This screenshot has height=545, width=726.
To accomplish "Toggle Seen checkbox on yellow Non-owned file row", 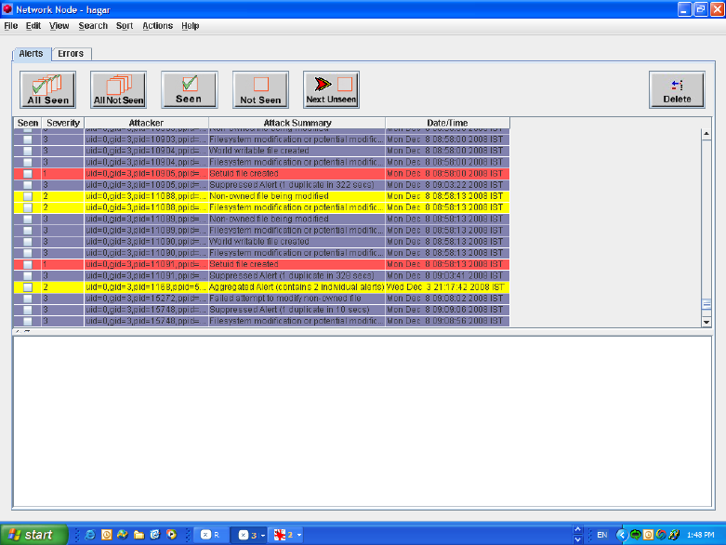I will [28, 196].
